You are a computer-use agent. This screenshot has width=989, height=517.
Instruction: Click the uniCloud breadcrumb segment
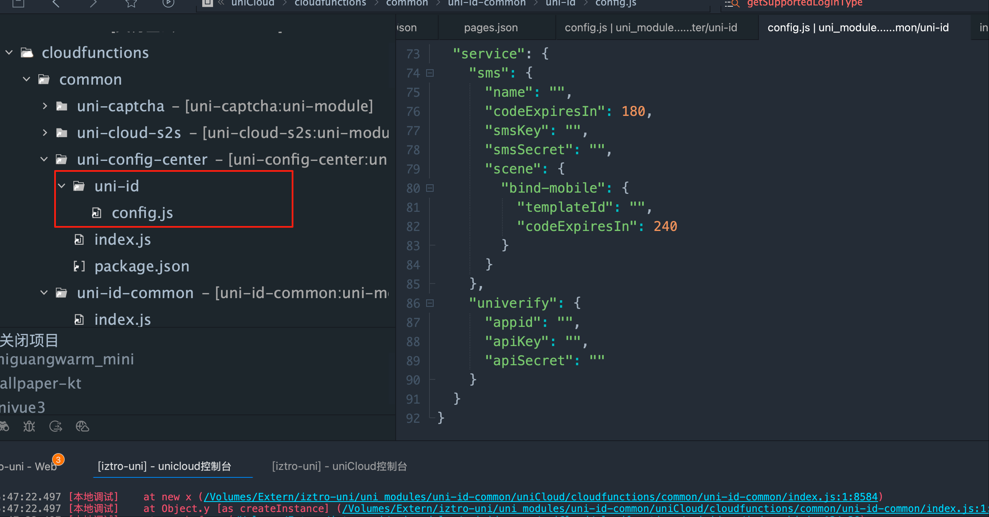click(x=253, y=3)
